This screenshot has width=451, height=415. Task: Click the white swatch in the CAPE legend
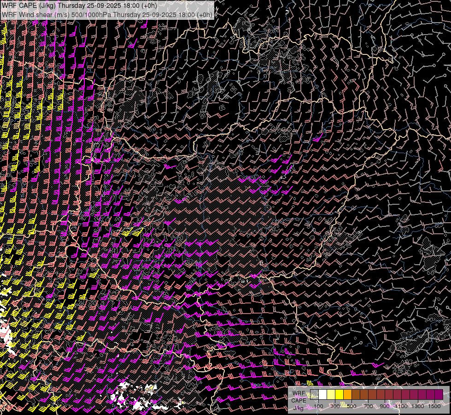(x=323, y=394)
